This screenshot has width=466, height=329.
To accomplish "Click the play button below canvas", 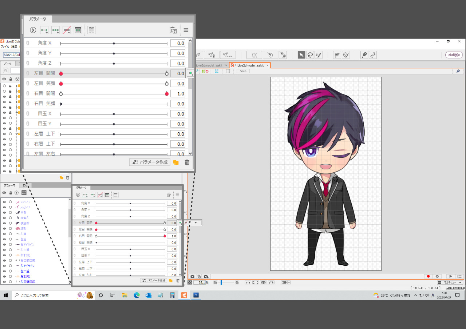I will coord(451,277).
